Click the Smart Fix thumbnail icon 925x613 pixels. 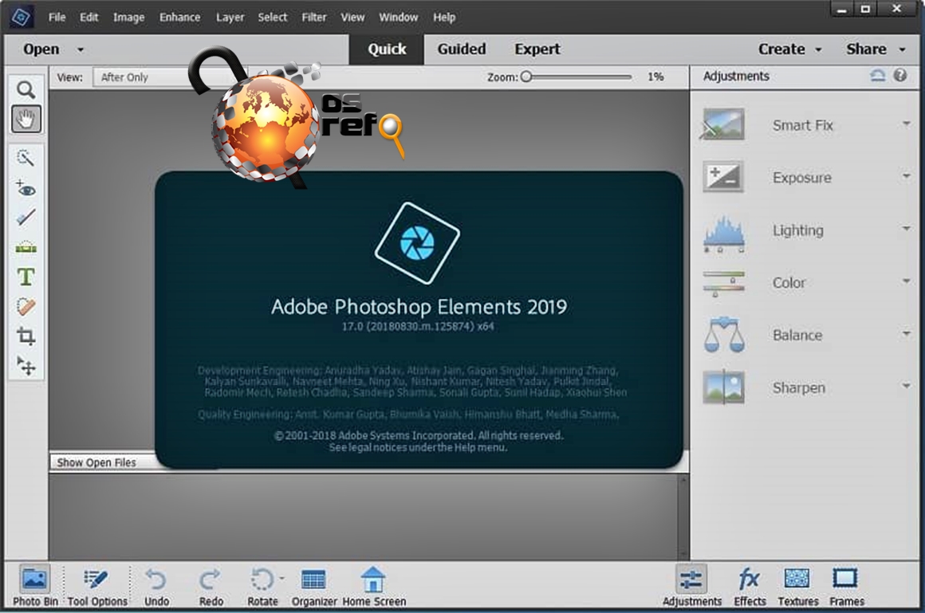(x=723, y=124)
